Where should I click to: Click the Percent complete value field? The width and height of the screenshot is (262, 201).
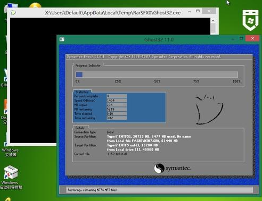(117, 96)
